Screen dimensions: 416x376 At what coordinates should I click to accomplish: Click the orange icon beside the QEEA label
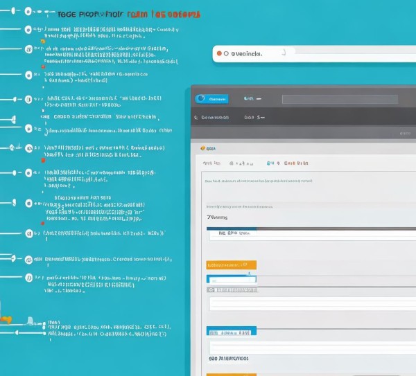202,147
